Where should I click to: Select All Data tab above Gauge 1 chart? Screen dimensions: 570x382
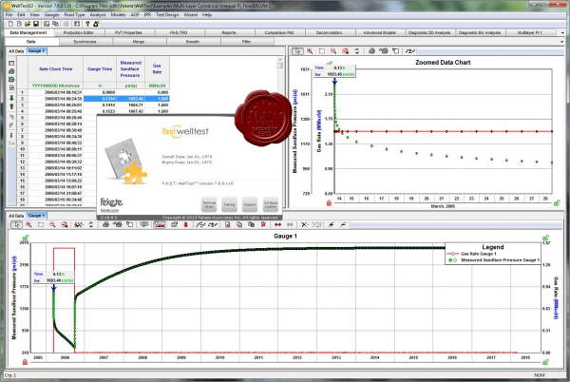point(16,216)
